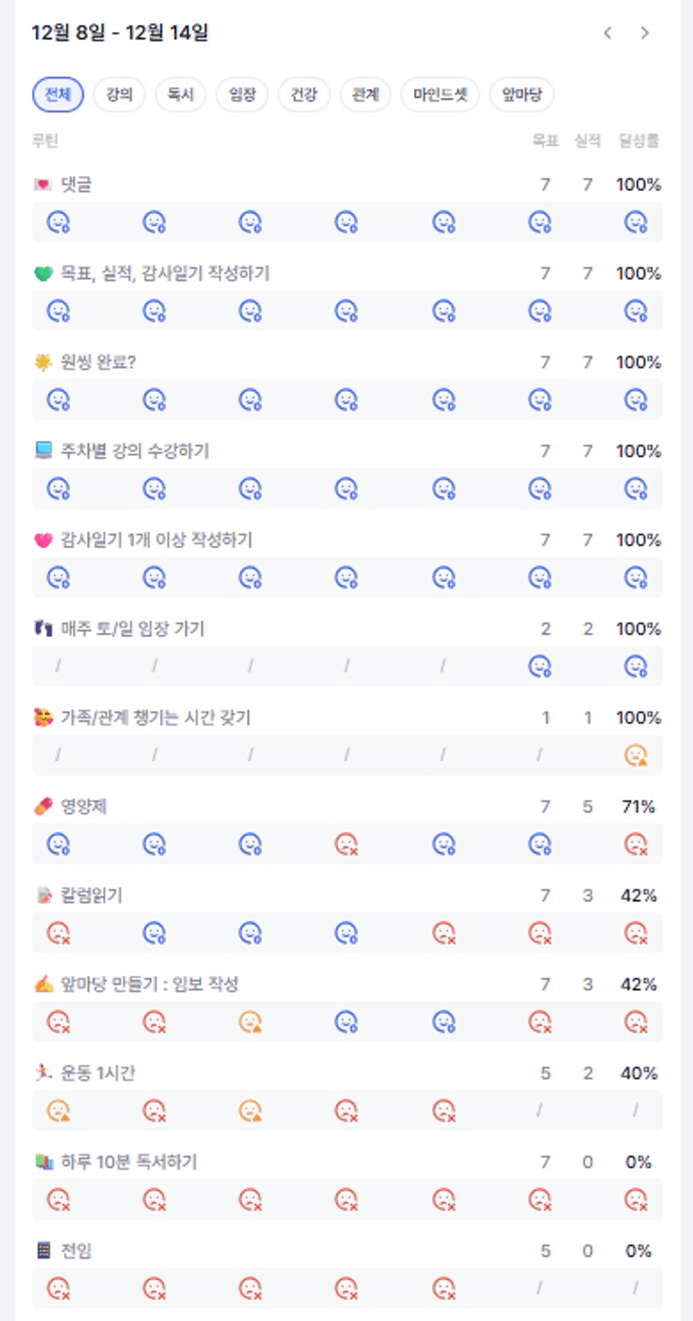The width and height of the screenshot is (693, 1321).
Task: Click the runner icon beside 운동 1시간
Action: (44, 1073)
